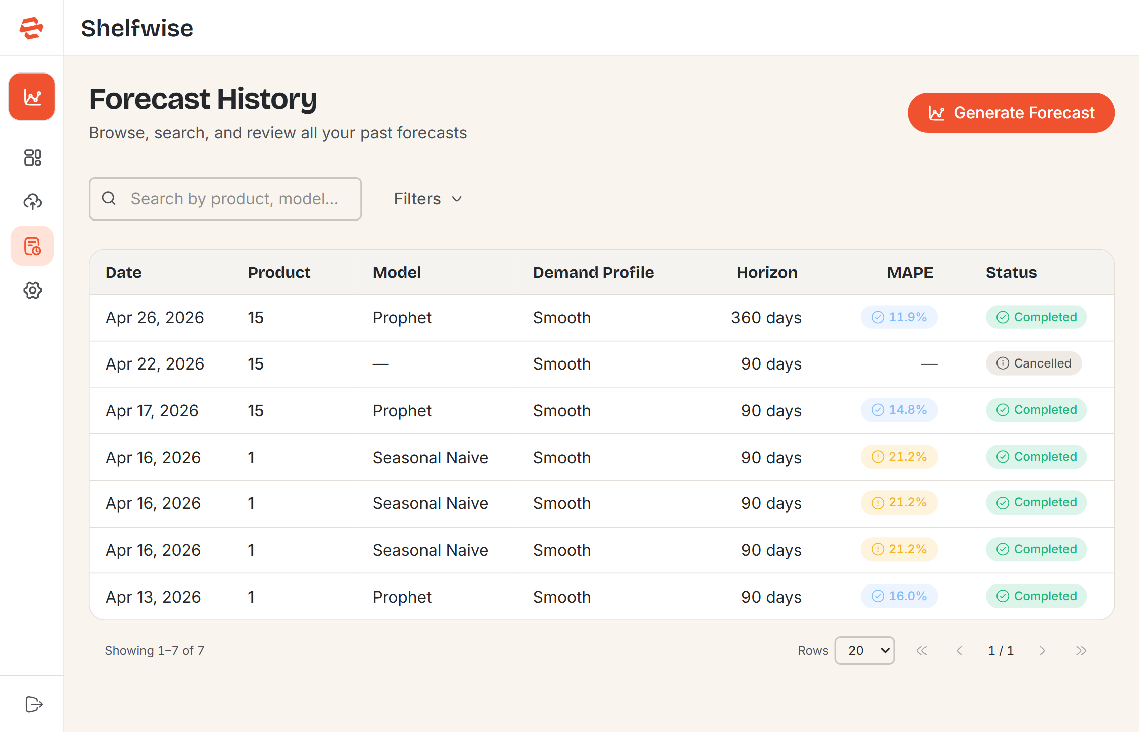This screenshot has width=1139, height=732.
Task: Click Completed status in Apr 13 row
Action: (1036, 596)
